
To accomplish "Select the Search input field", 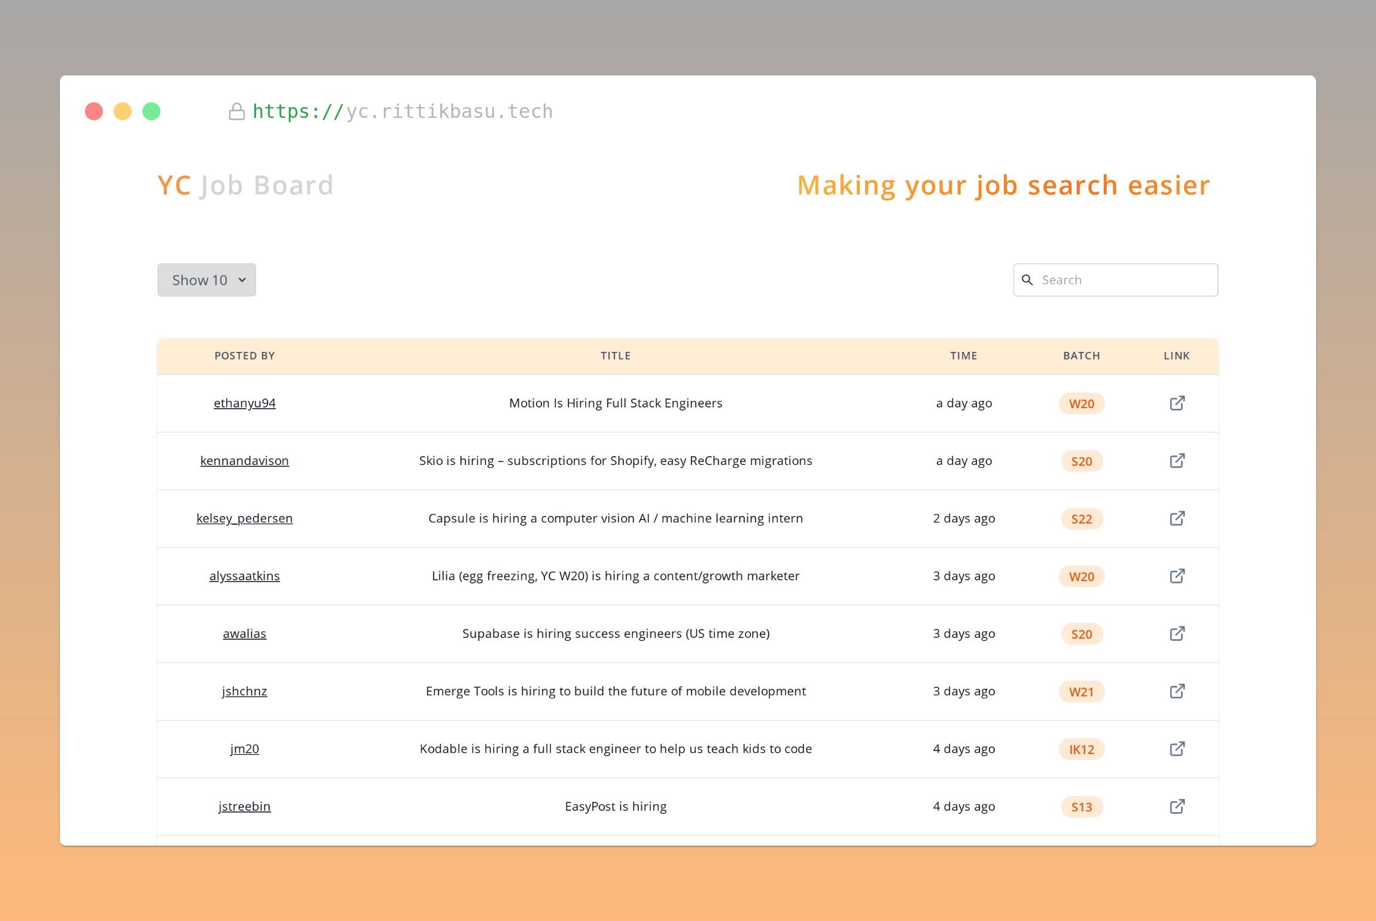I will point(1115,279).
